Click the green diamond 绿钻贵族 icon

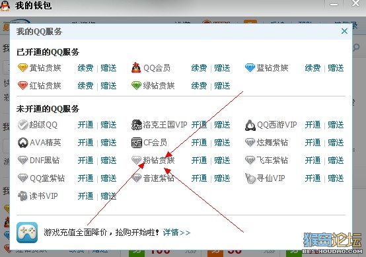coord(136,86)
